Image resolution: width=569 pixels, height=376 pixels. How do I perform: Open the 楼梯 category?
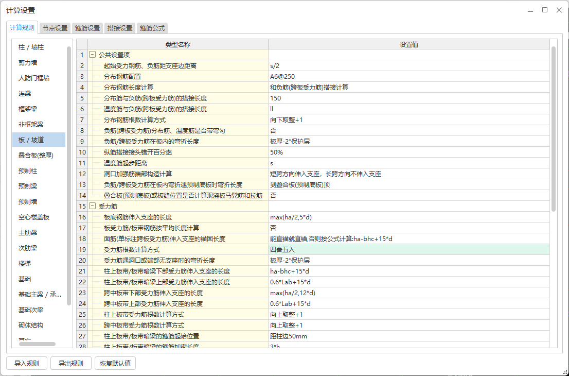(39, 263)
